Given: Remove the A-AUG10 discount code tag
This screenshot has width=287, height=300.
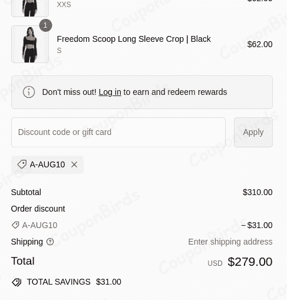Looking at the screenshot, I should click(x=74, y=164).
